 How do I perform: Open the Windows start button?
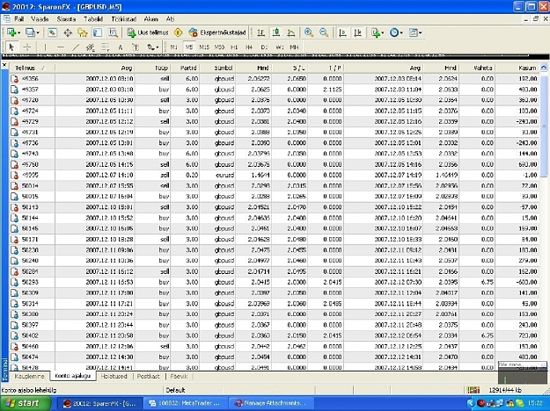point(26,403)
